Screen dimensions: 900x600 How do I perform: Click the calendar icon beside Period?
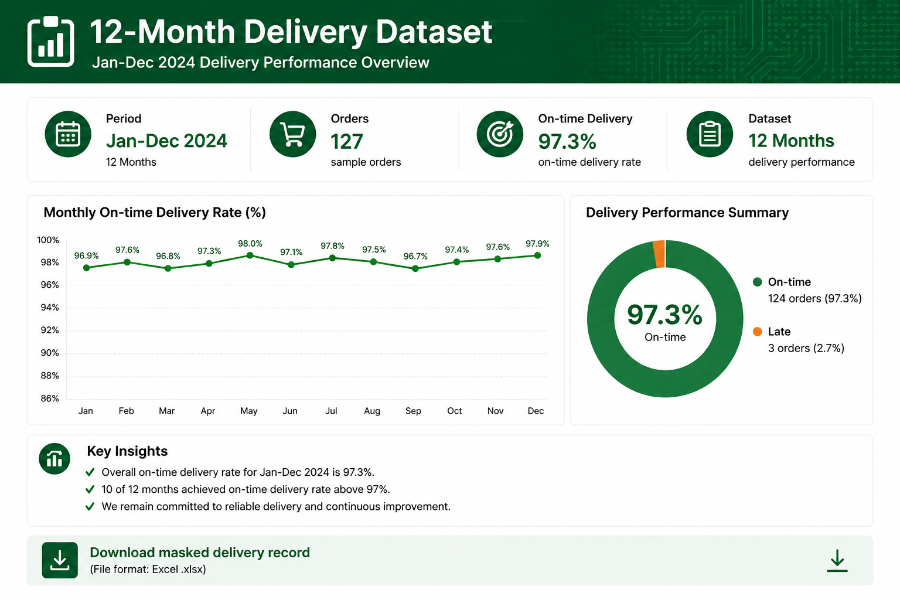click(x=68, y=134)
